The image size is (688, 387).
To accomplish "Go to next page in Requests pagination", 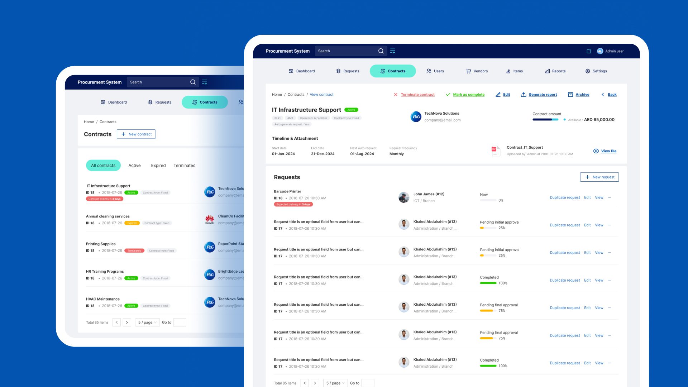I will pos(315,383).
